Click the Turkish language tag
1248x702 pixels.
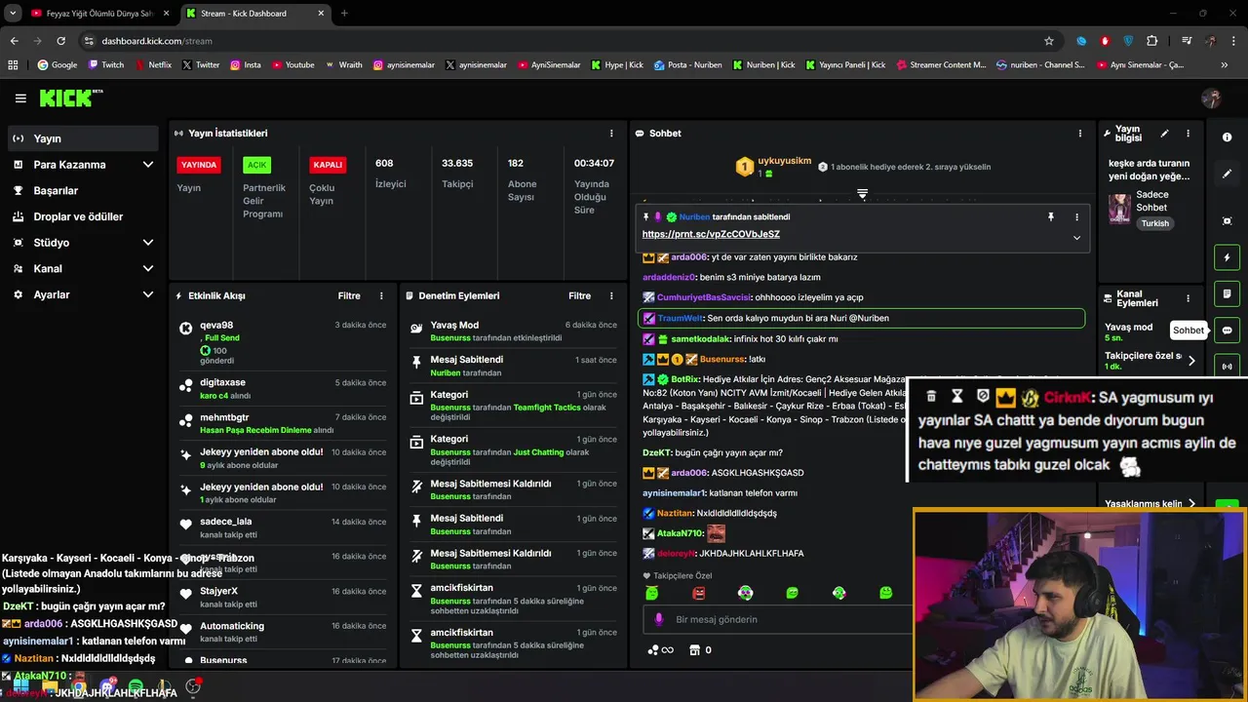coord(1155,223)
